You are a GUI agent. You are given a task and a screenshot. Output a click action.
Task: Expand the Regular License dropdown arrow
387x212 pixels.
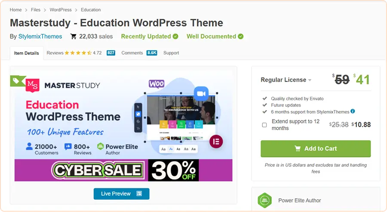point(310,80)
